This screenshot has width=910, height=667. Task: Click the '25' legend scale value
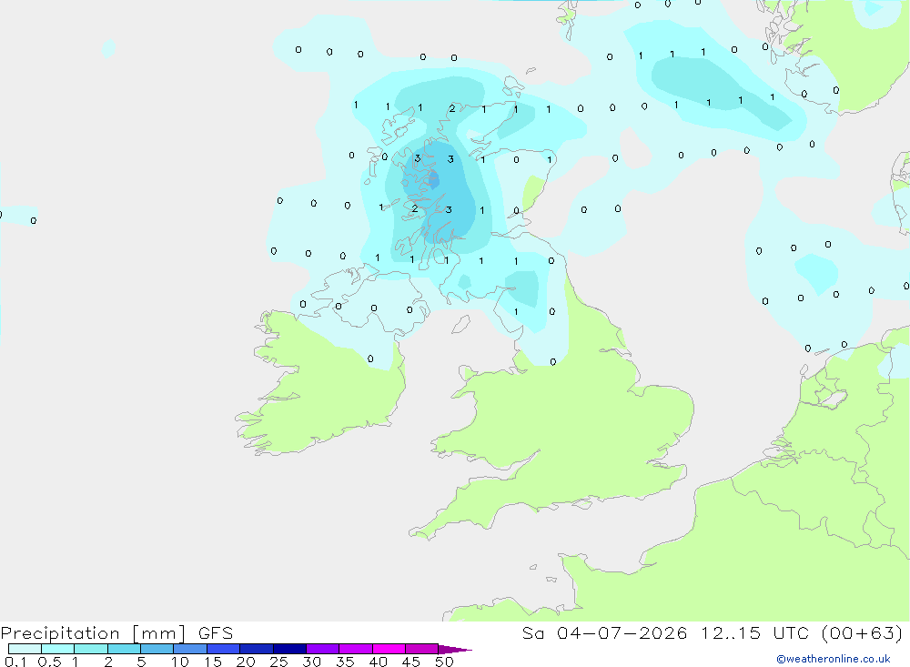point(278,662)
